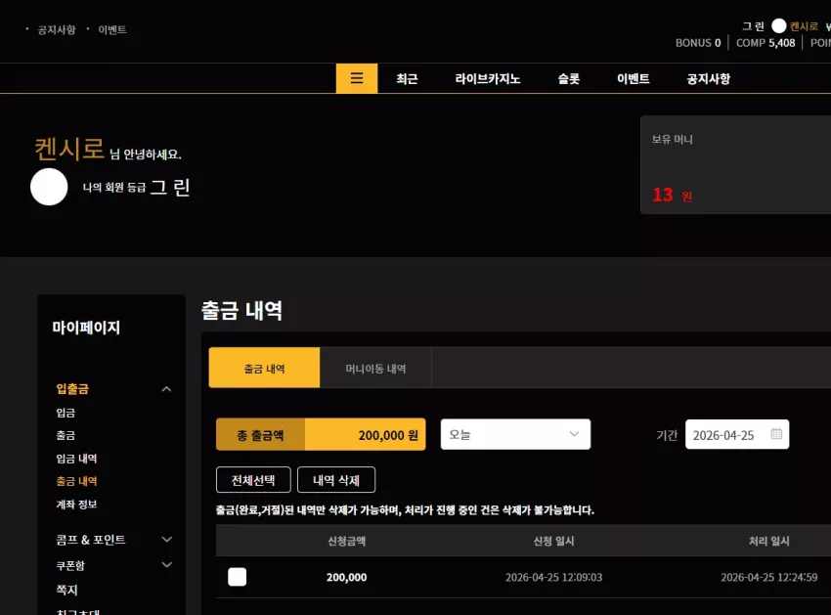The image size is (831, 615).
Task: Click the 신청금액 column header
Action: point(347,541)
